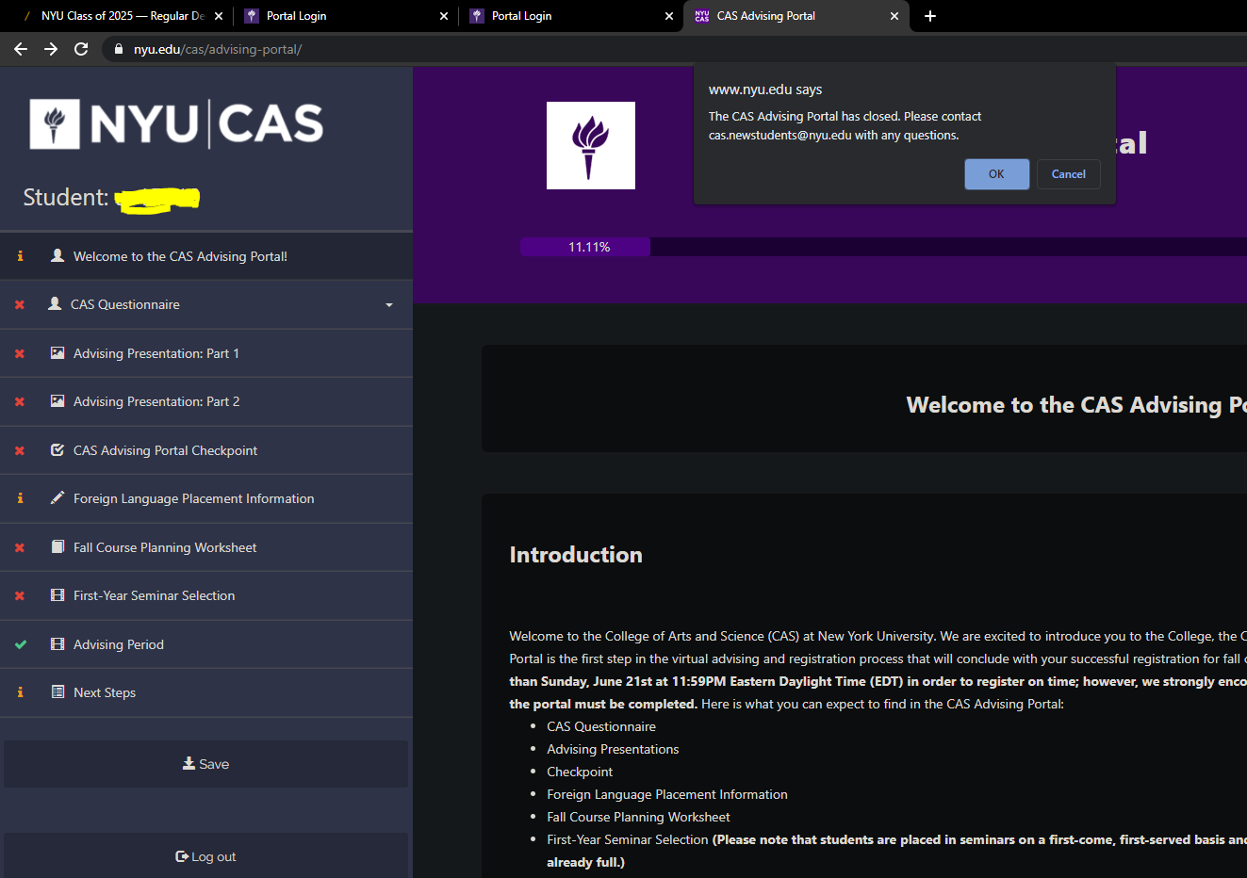This screenshot has width=1247, height=878.
Task: Click the browser Back arrow
Action: (21, 49)
